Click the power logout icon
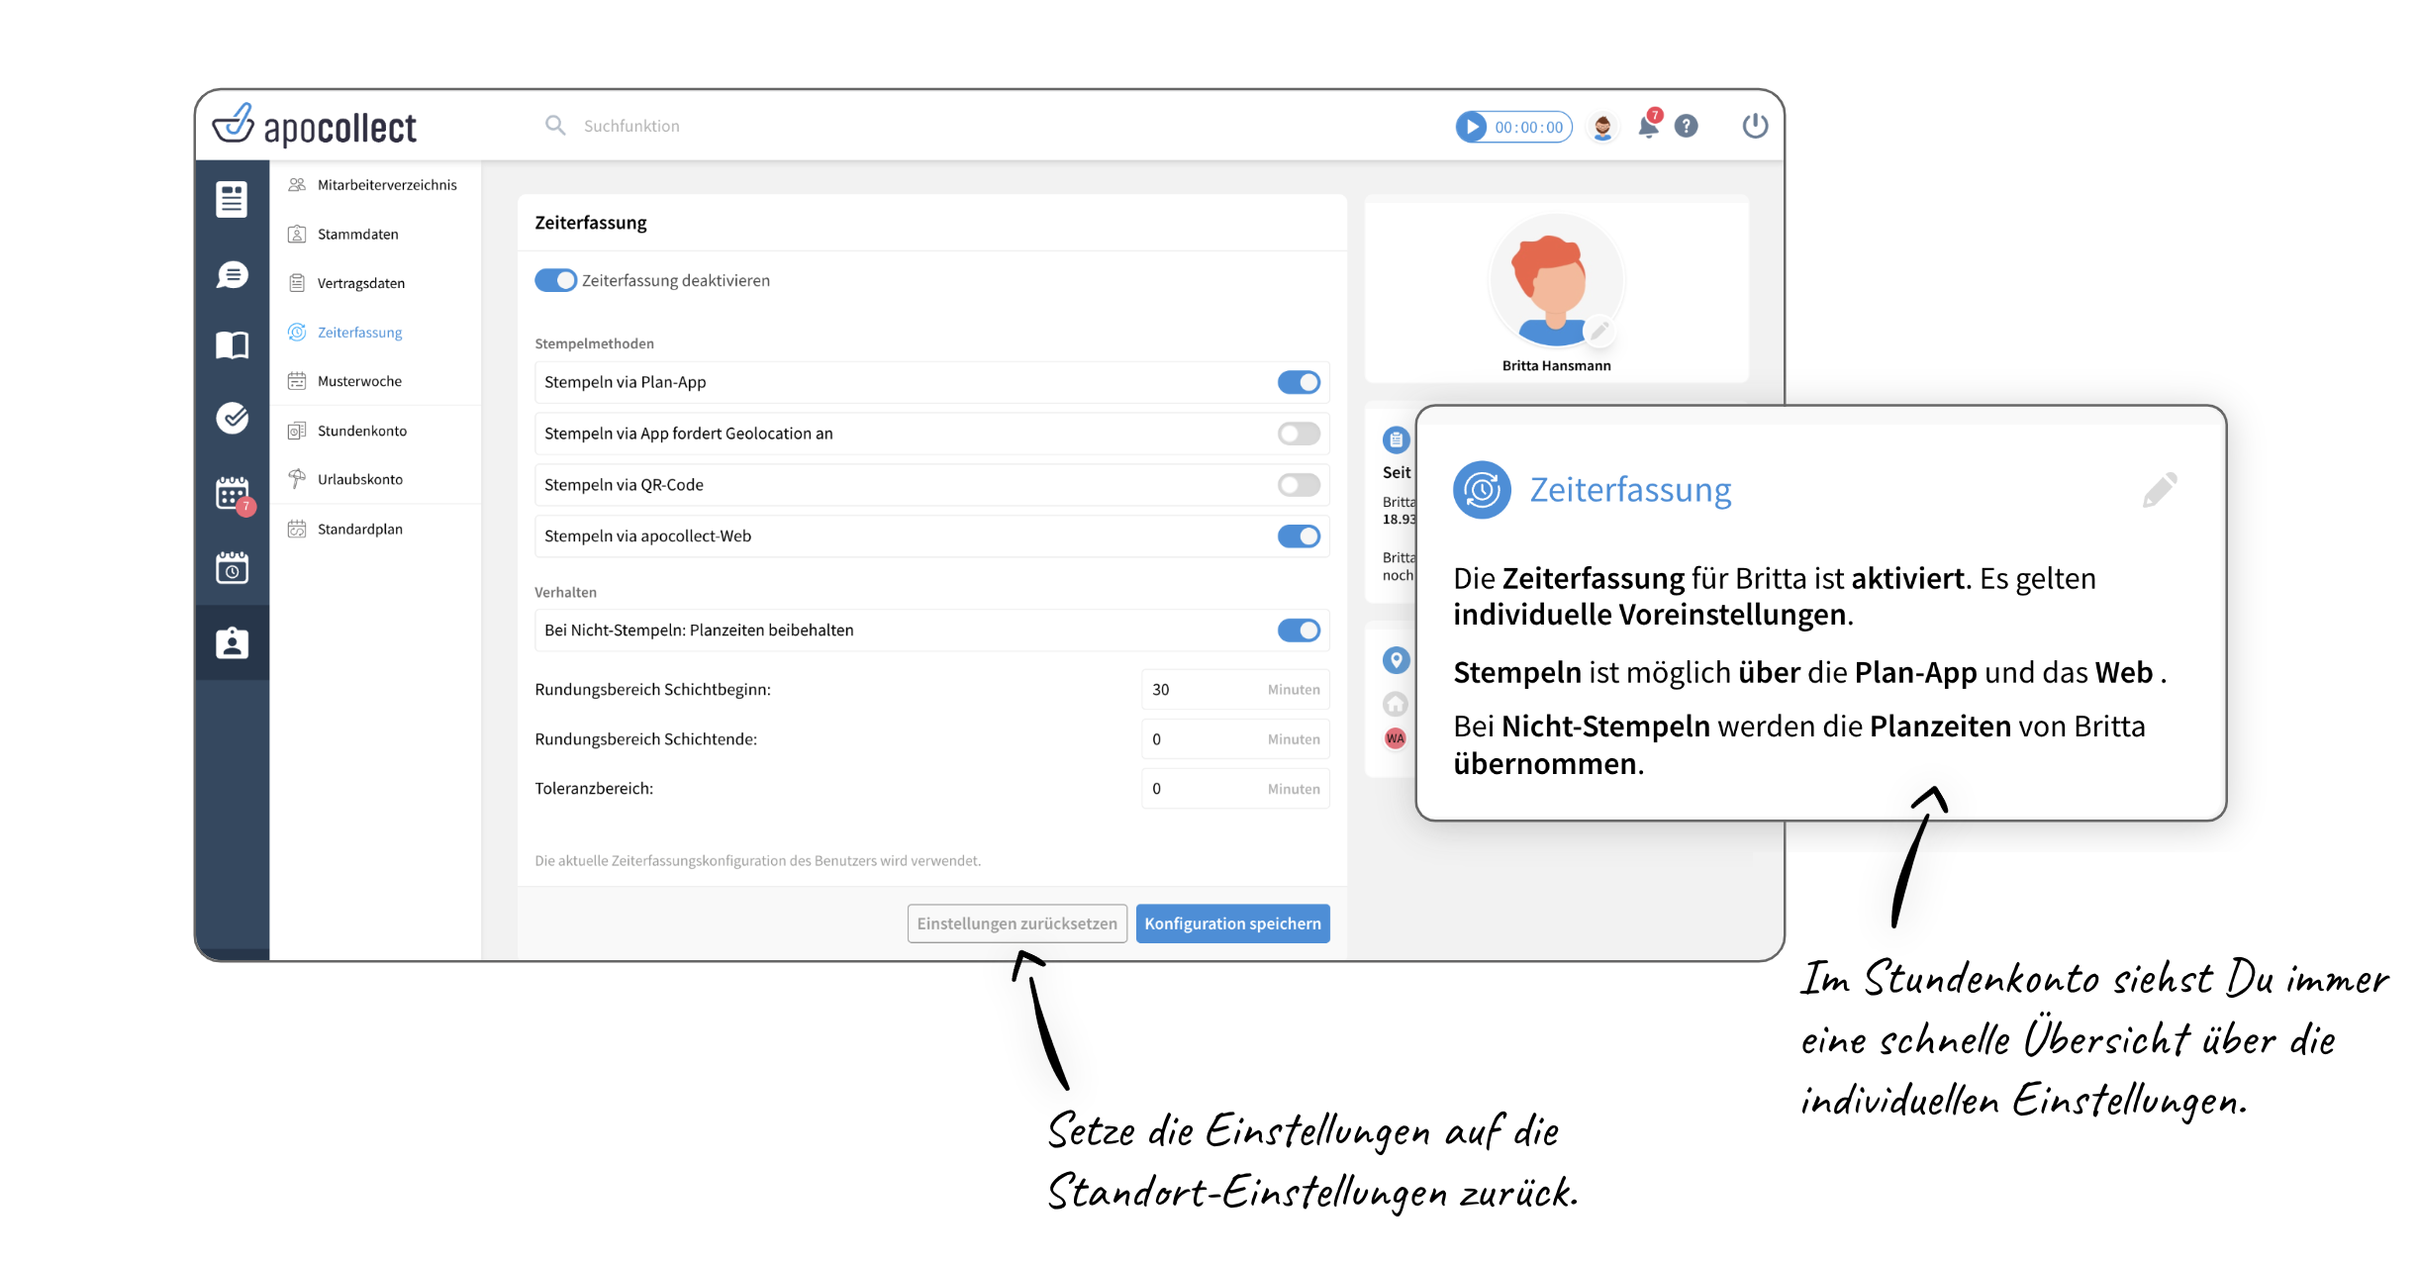Viewport: 2419px width, 1263px height. tap(1754, 126)
